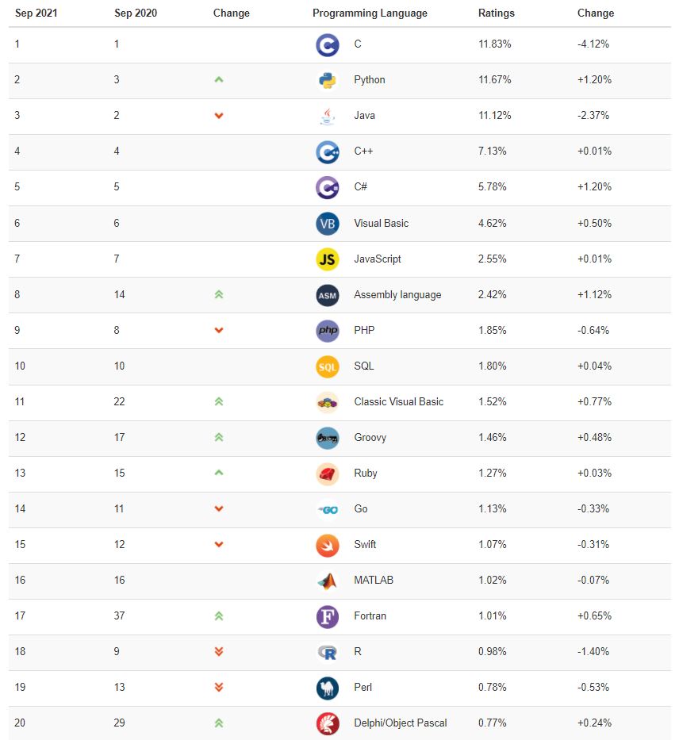
Task: Click the red down arrow in Java row
Action: tap(219, 116)
